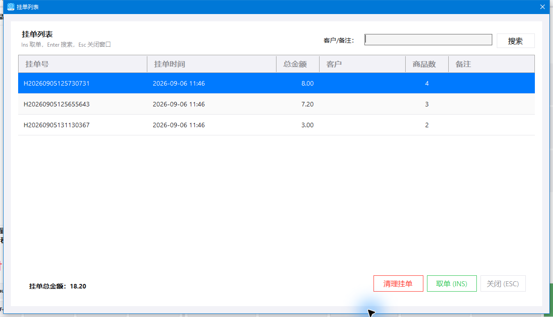Click the 3.00 amount cell
Screen dimensions: 553x317
coord(307,125)
